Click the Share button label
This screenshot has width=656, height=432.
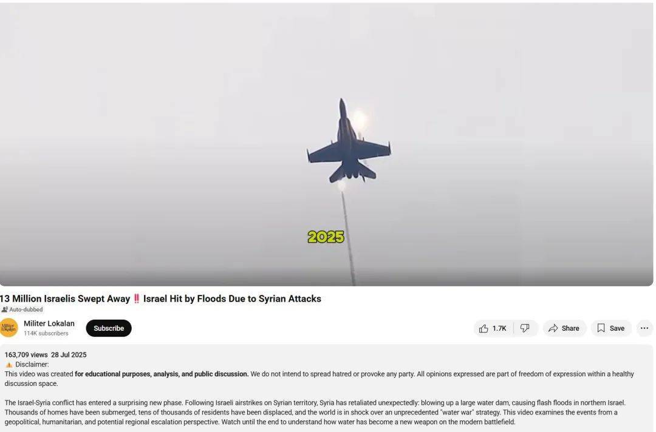click(570, 328)
